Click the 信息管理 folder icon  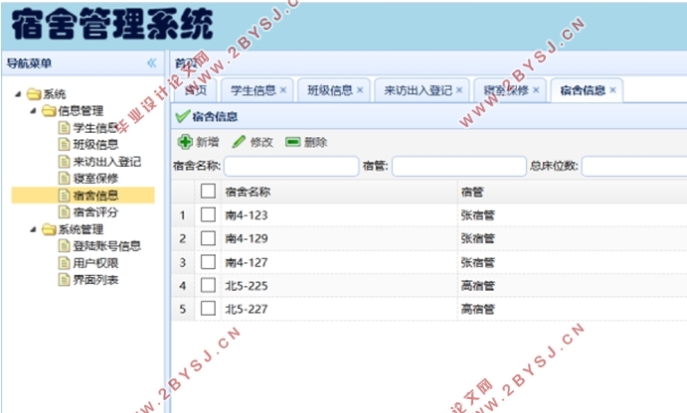(x=49, y=110)
